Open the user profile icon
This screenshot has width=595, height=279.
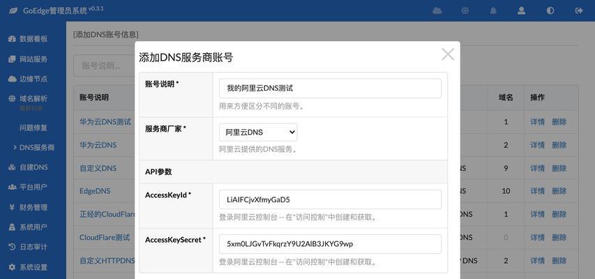pyautogui.click(x=521, y=10)
